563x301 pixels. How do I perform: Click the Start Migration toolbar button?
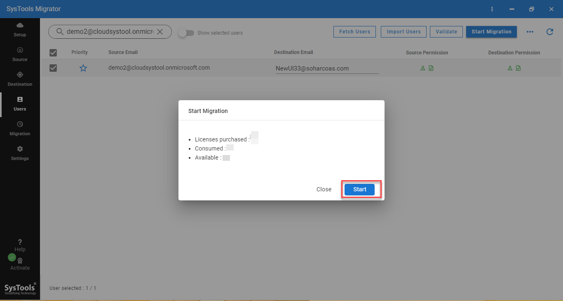click(491, 32)
